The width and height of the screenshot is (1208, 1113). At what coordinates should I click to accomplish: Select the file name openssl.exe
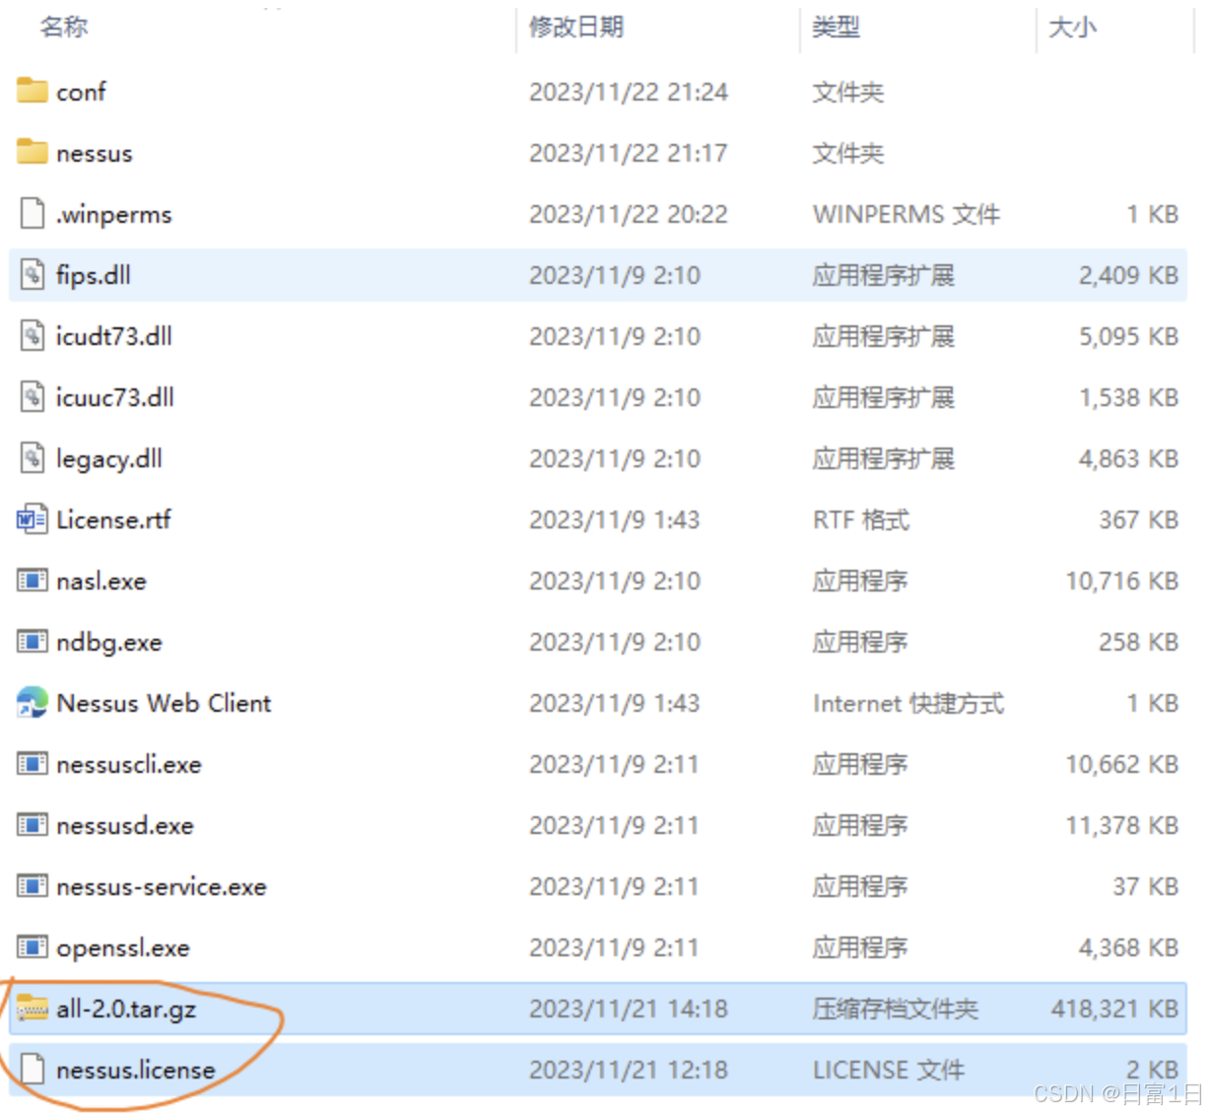(x=123, y=947)
